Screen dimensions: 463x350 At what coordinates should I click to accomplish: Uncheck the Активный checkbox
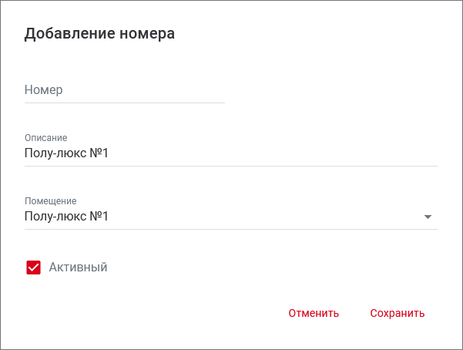click(33, 268)
